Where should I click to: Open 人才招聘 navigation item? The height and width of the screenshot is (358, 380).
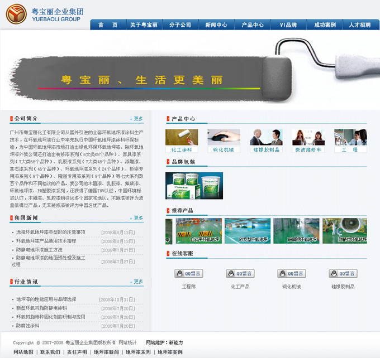click(360, 25)
